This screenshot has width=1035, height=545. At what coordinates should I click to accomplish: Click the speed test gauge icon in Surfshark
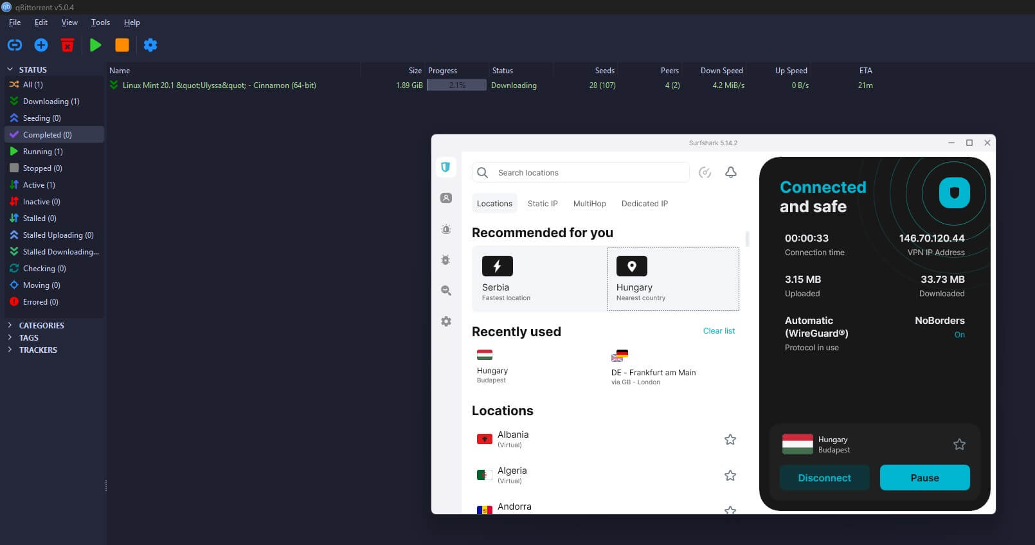pos(705,172)
